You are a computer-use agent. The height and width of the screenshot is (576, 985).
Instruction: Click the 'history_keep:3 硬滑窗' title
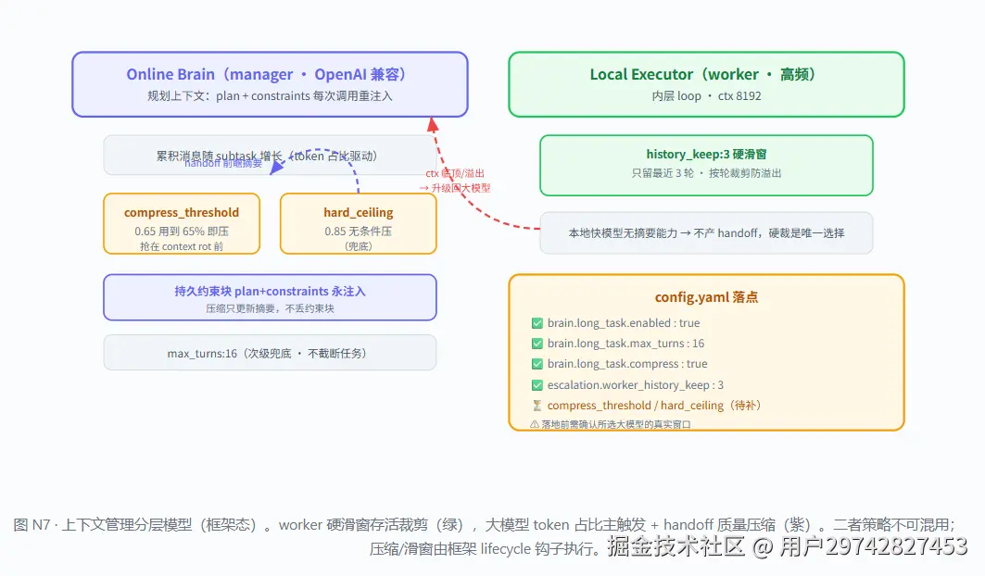[707, 154]
